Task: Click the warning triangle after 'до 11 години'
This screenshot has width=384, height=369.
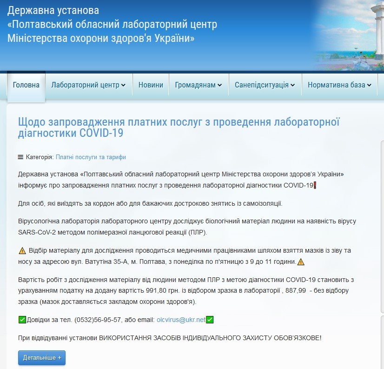Action: (300, 262)
